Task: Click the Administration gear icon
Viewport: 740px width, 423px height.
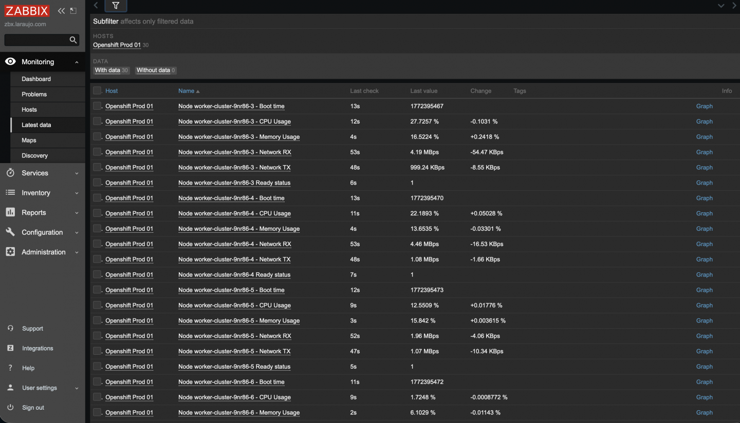Action: coord(10,252)
